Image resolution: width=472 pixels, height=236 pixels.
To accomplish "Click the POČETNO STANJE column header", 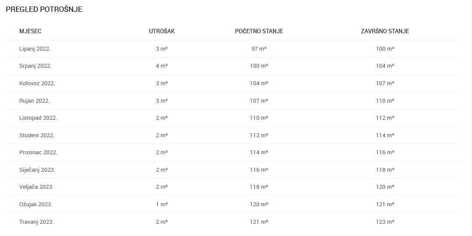I will [x=259, y=31].
